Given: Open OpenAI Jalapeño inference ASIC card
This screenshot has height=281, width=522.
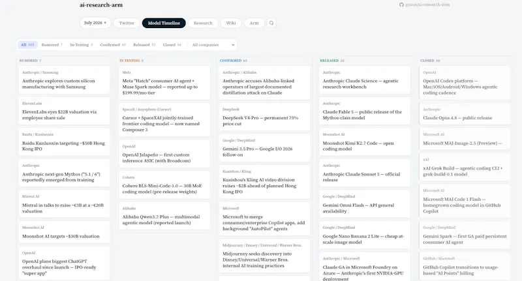Looking at the screenshot, I should 164,154.
